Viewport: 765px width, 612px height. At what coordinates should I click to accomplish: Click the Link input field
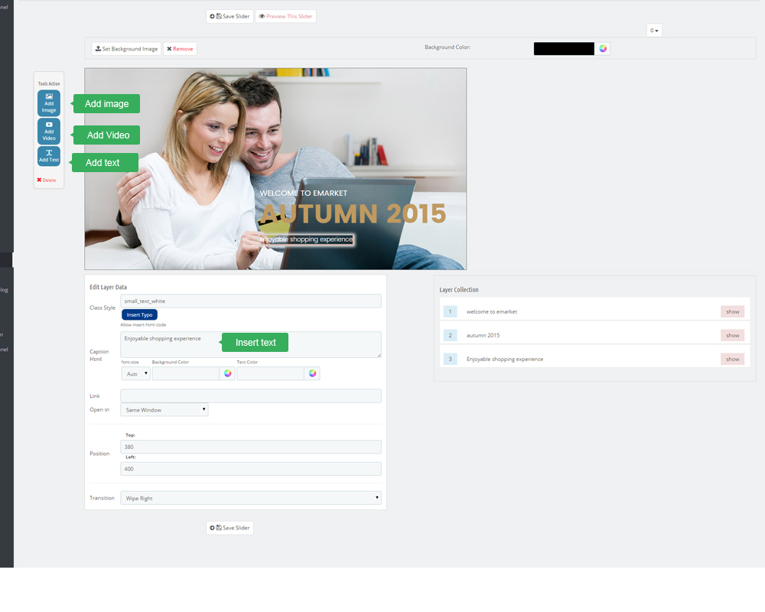click(x=251, y=396)
